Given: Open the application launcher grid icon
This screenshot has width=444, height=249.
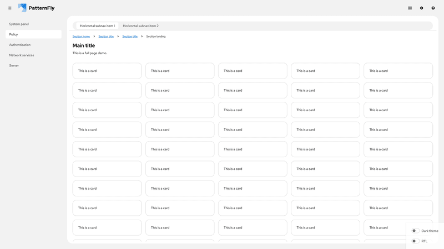Looking at the screenshot, I should coord(410,8).
